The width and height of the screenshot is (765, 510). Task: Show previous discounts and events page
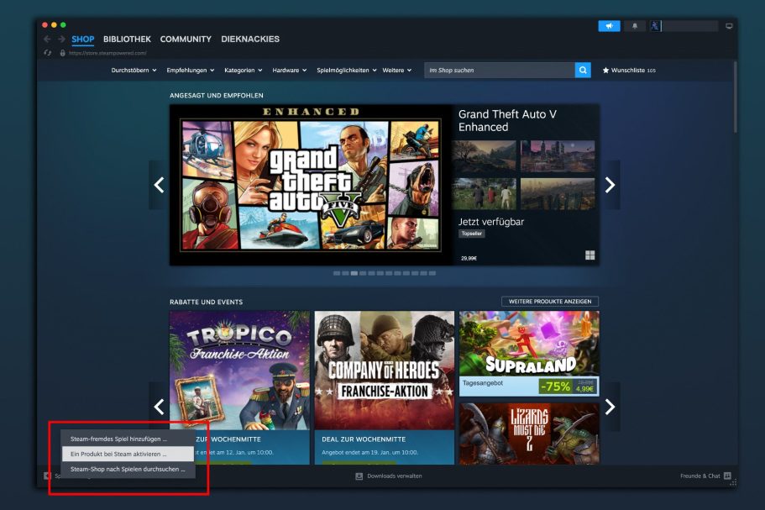(159, 407)
